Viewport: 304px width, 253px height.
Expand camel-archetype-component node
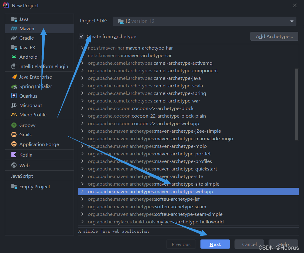pyautogui.click(x=82, y=70)
